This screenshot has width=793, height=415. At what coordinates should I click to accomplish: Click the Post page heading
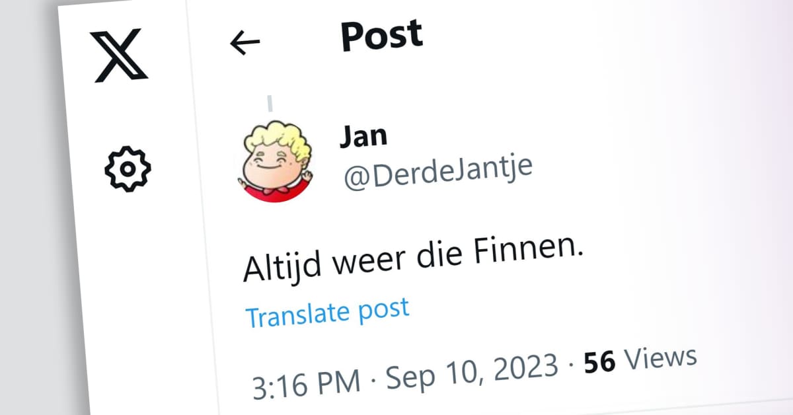[381, 36]
